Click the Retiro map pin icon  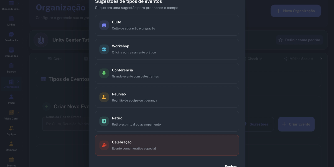point(104,121)
